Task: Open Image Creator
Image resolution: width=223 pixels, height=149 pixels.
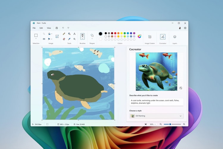Action: pos(150,37)
